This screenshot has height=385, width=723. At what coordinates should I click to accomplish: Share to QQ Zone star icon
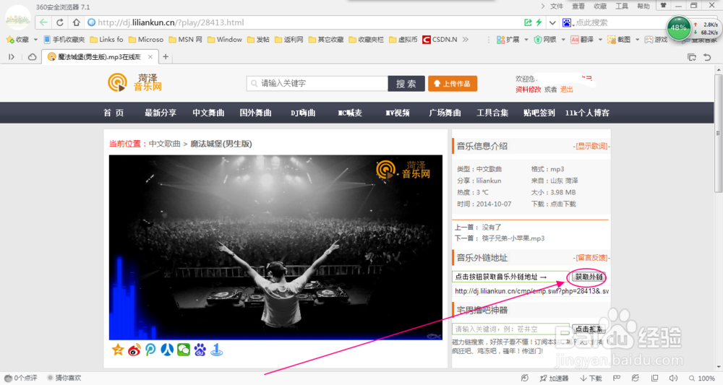118,350
